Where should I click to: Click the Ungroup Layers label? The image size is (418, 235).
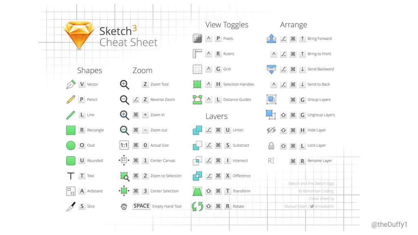tap(321, 115)
